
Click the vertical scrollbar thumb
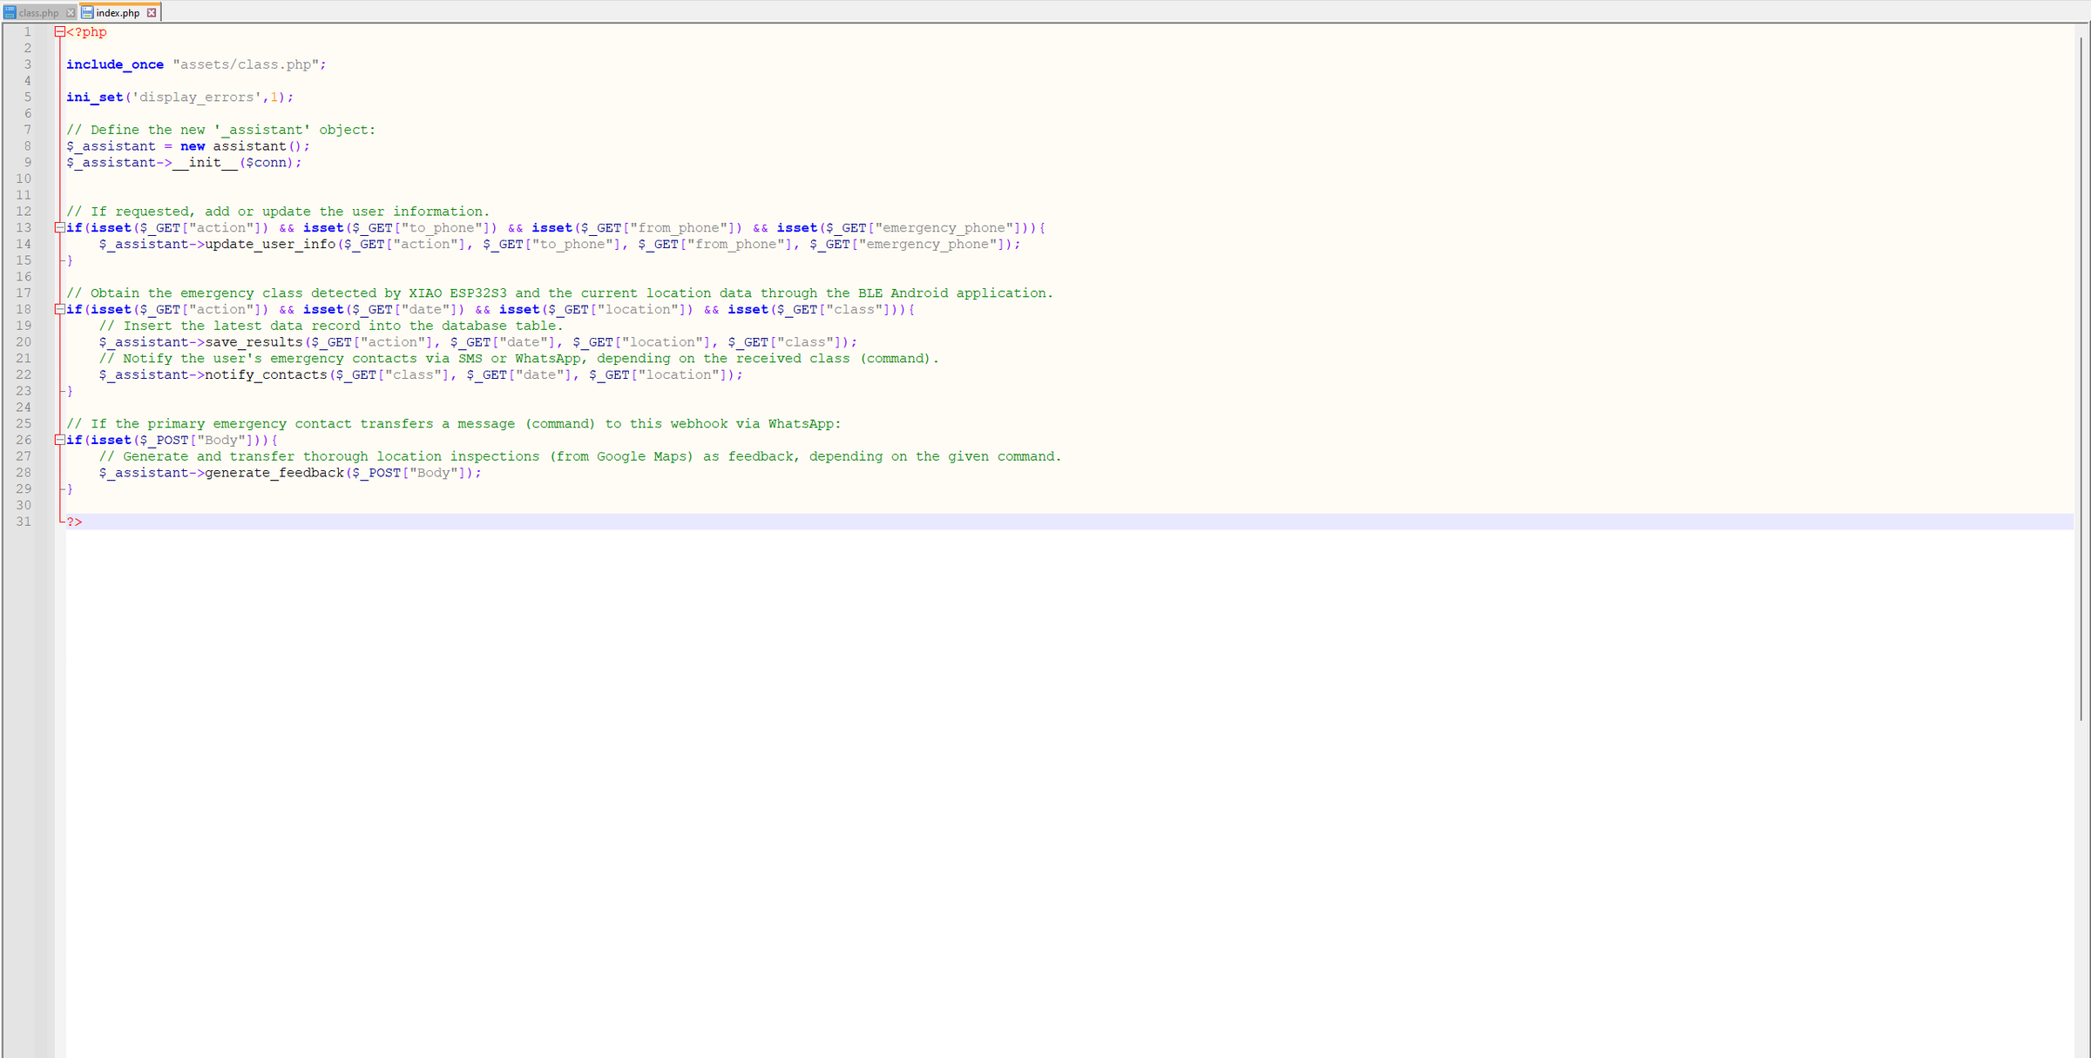click(2081, 379)
